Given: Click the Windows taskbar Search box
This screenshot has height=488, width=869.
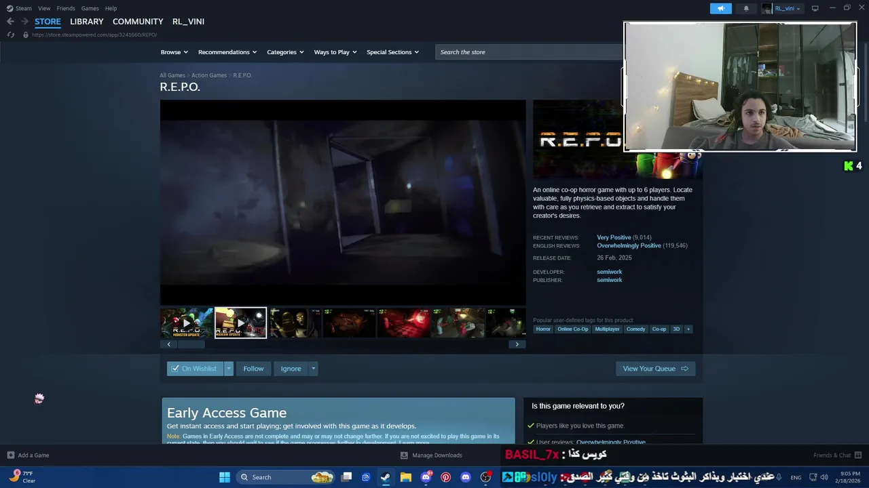Looking at the screenshot, I should (286, 477).
